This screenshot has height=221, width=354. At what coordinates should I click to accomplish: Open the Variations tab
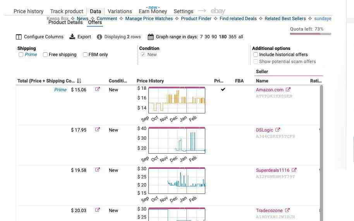pyautogui.click(x=120, y=11)
